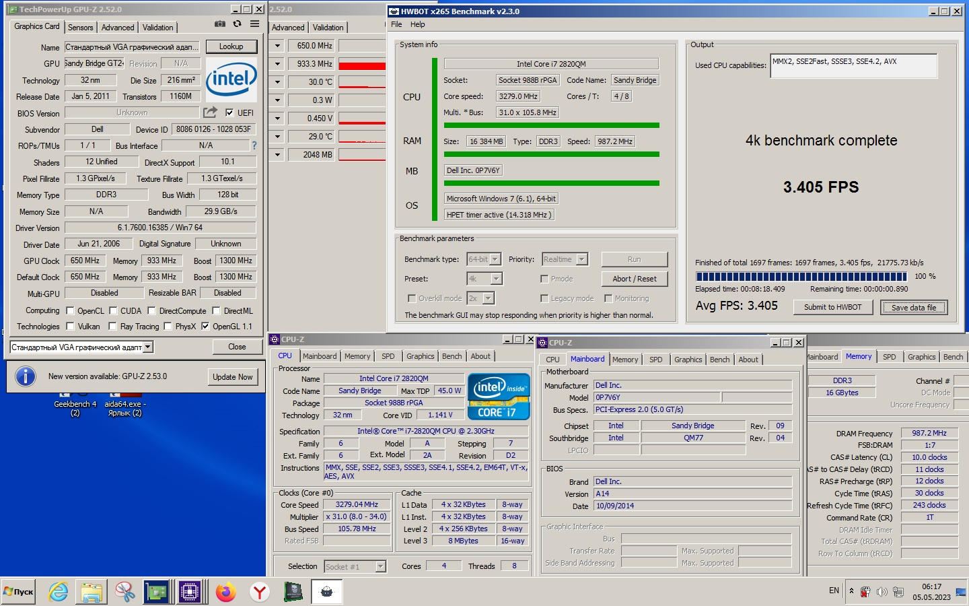Open Internet Explorer from the taskbar

[59, 592]
